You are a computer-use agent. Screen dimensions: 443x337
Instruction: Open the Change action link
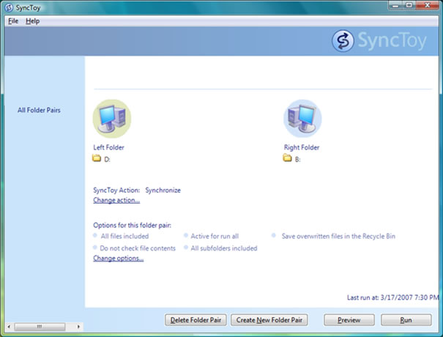(x=116, y=200)
